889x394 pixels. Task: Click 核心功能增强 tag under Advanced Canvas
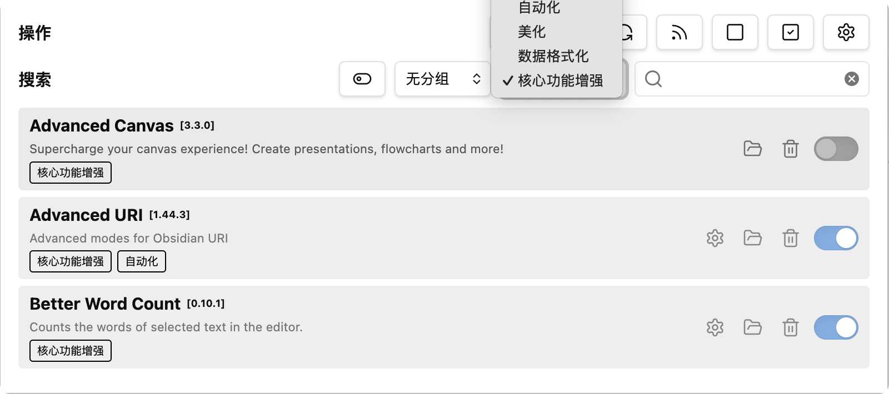click(x=71, y=173)
